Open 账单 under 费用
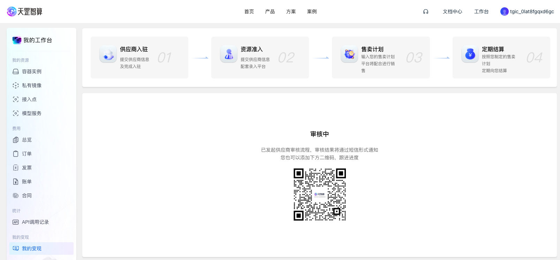 (x=41, y=182)
